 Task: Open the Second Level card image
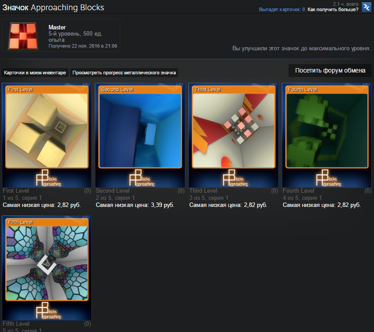[x=140, y=130]
